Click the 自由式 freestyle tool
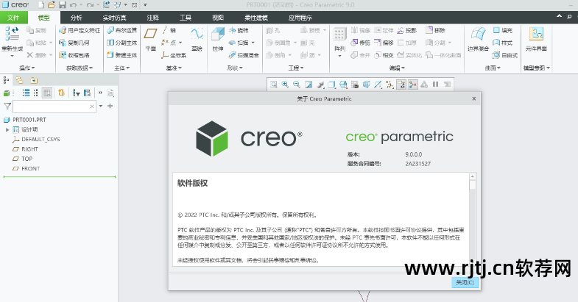Viewport: 578px width, 302px height. 505,55
